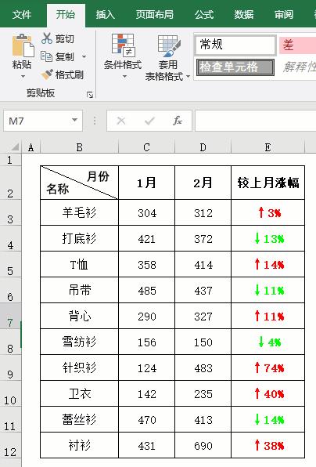Click into the formula bar input

(x=256, y=121)
